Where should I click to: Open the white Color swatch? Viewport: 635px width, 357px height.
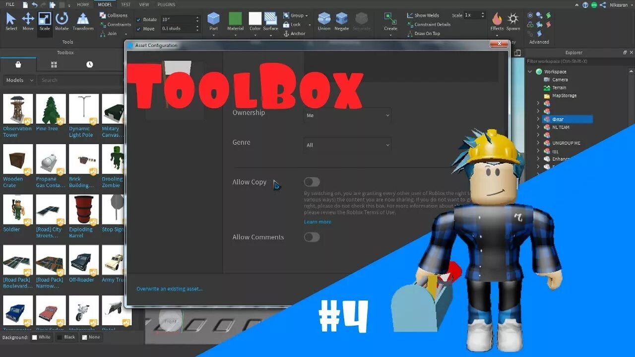pyautogui.click(x=255, y=18)
